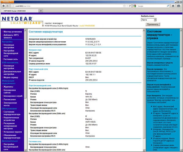The height and width of the screenshot is (152, 183).
Task: Open Основные настройки under Настройка
Action: click(x=9, y=46)
